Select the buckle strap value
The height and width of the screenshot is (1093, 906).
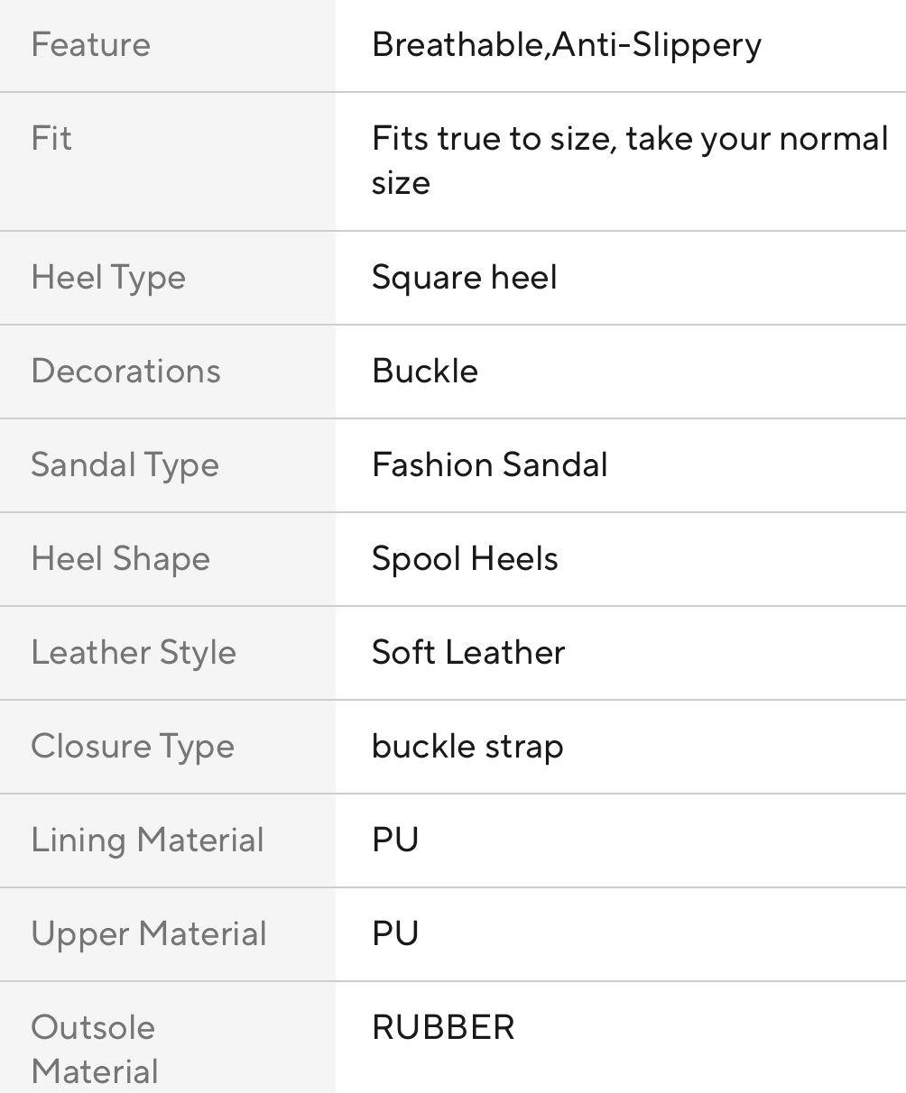467,746
